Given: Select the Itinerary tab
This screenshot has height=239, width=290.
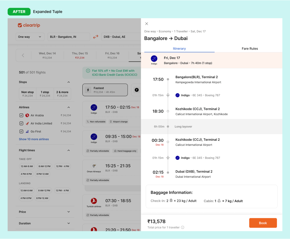Looking at the screenshot, I should tap(179, 49).
